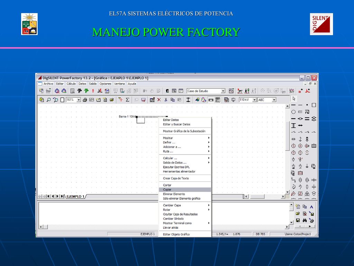
Task: Open the Archivo menu
Action: 48,84
